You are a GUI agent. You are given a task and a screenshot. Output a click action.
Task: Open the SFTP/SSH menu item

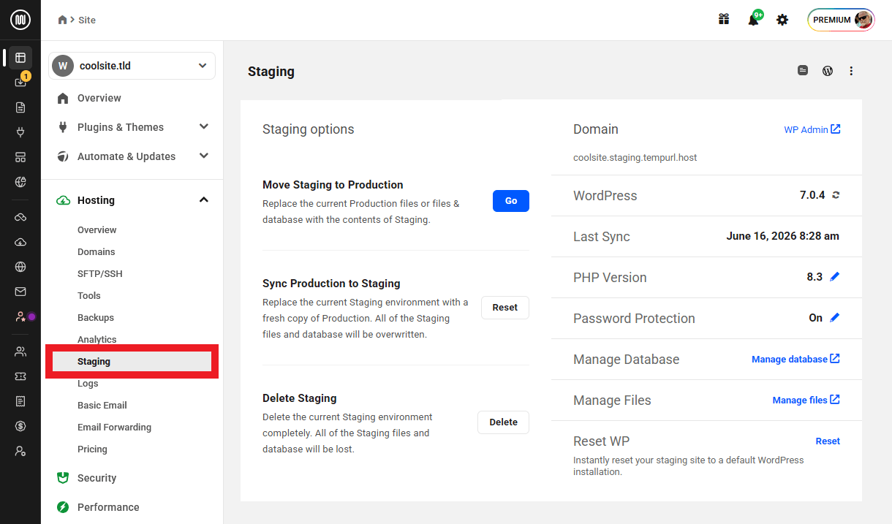pyautogui.click(x=100, y=273)
